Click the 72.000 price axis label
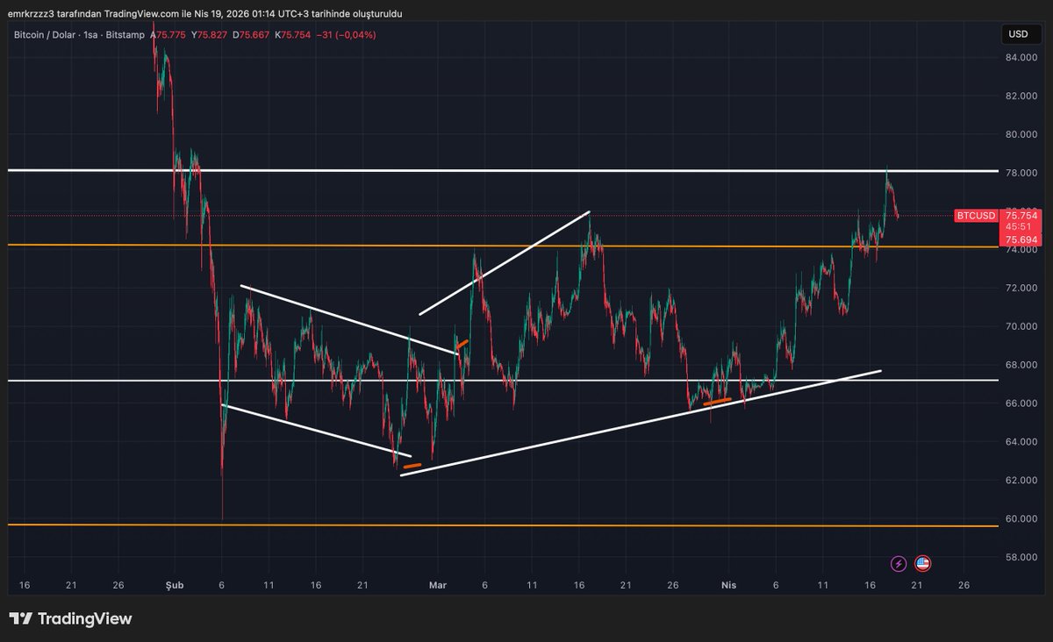 tap(1021, 288)
